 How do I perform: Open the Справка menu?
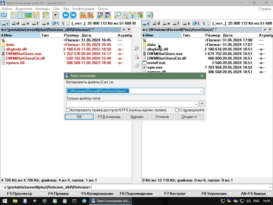click(265, 9)
